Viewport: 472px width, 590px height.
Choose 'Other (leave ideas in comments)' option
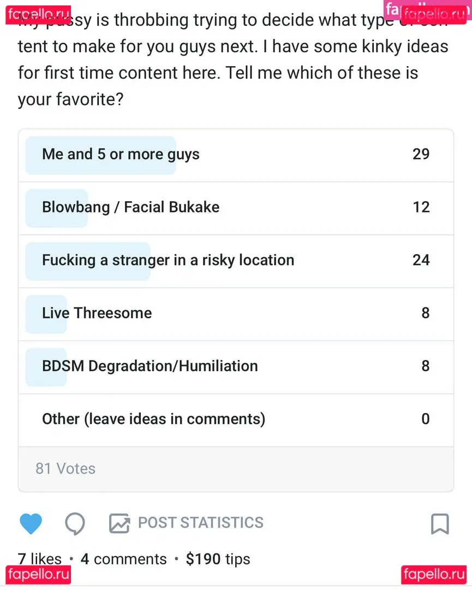point(236,420)
